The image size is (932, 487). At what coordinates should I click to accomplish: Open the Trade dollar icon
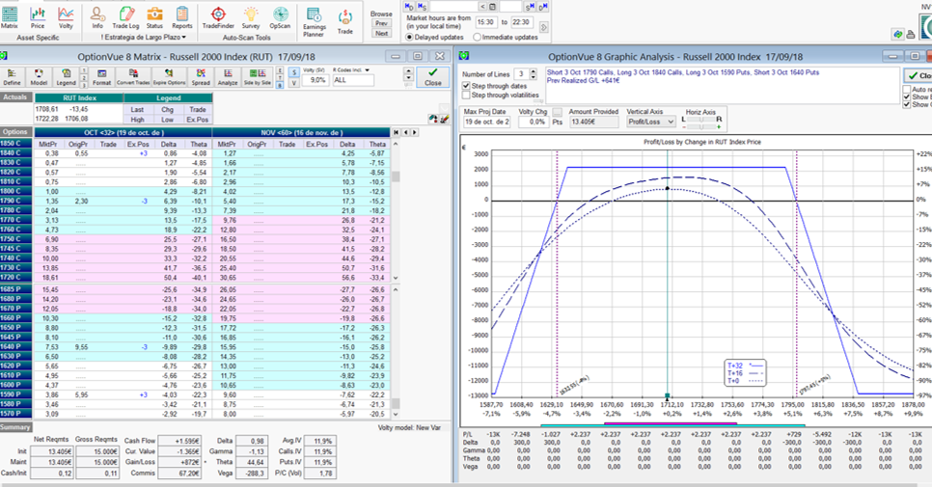click(x=345, y=22)
